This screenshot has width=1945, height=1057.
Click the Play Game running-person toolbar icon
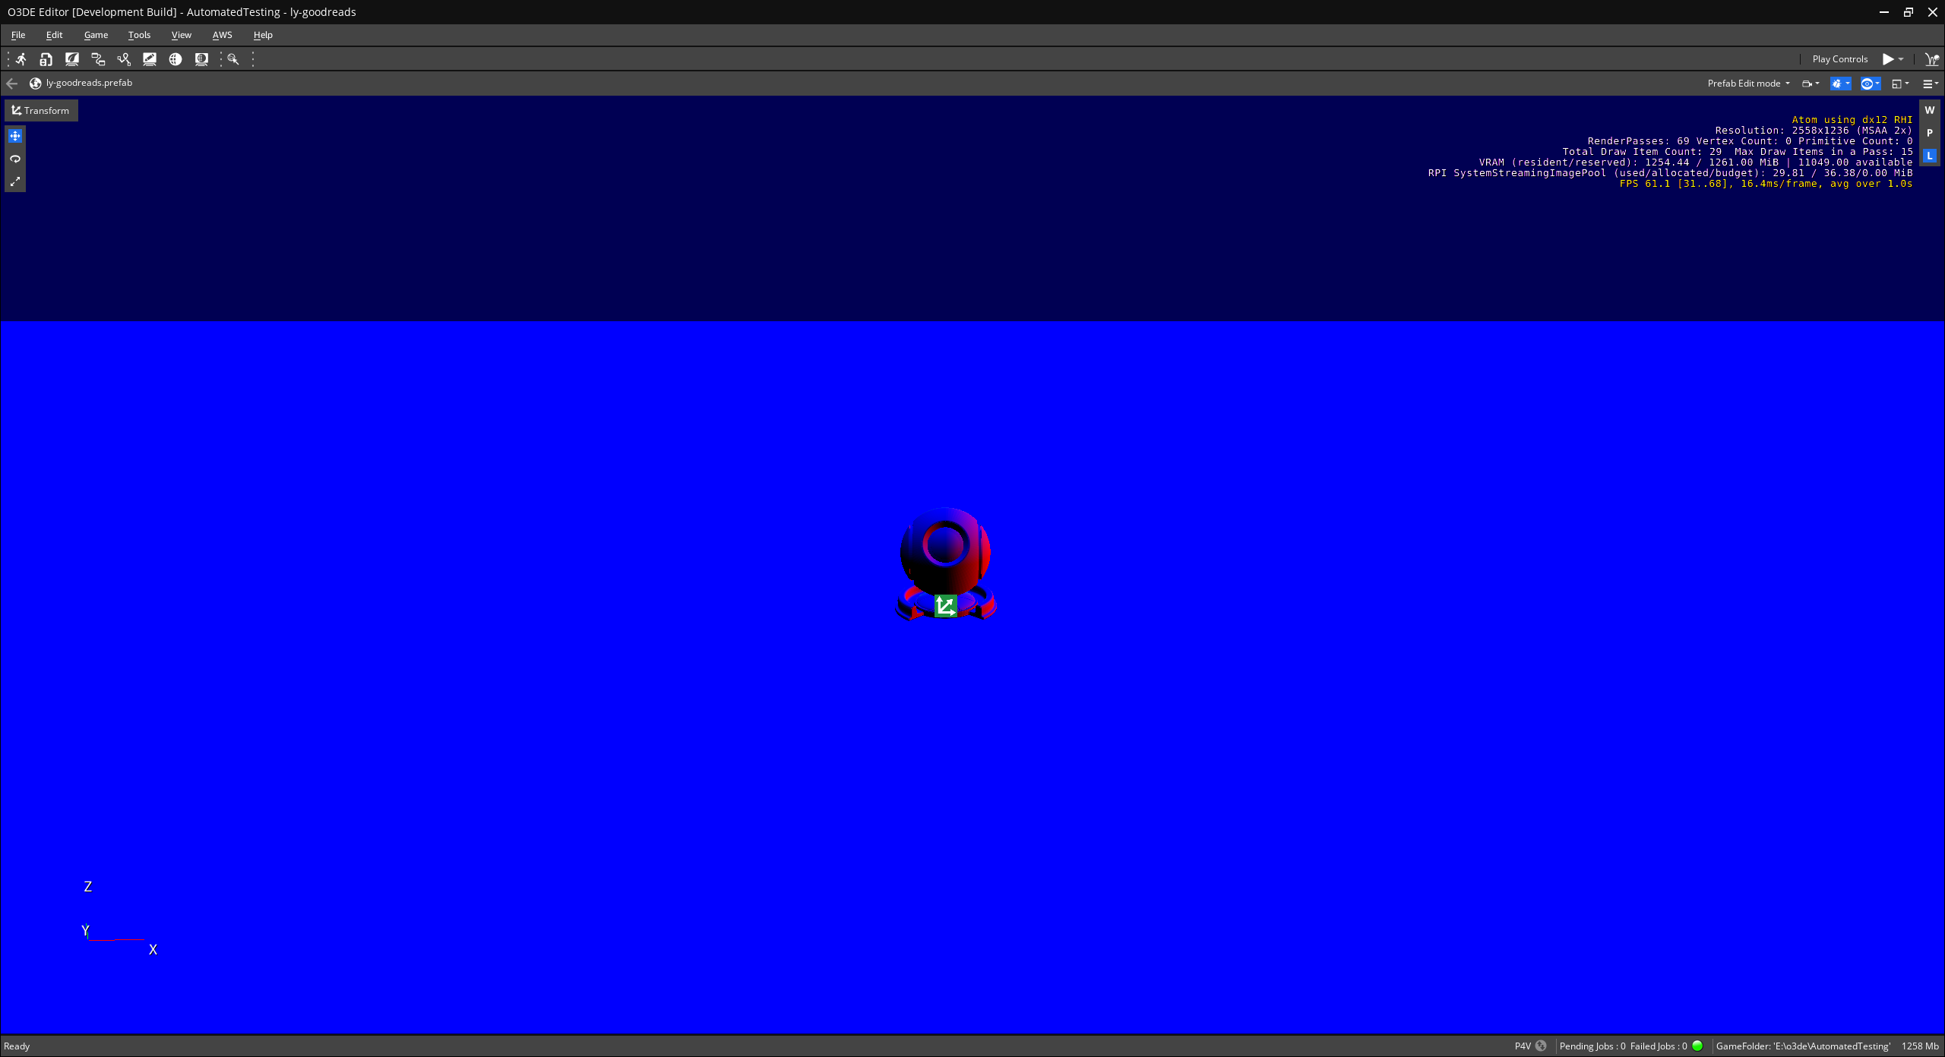point(21,59)
